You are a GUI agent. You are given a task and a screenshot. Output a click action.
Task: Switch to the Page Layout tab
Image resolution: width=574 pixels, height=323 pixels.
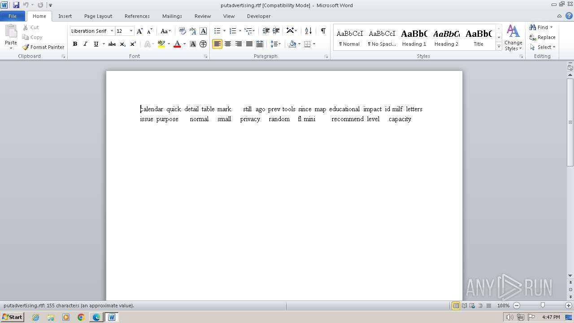[98, 16]
